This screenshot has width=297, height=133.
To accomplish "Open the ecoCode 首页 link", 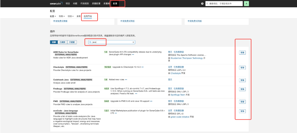I will 170,111.
